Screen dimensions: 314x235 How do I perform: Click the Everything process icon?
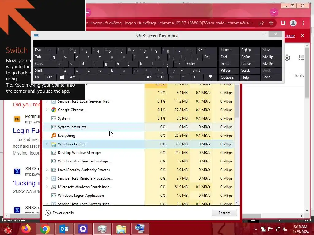(53, 136)
